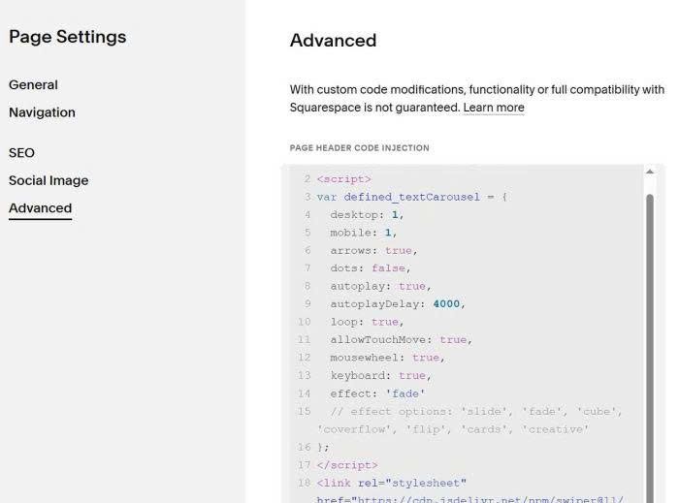Click the allowTouchMove code line
The image size is (679, 503).
click(x=400, y=339)
